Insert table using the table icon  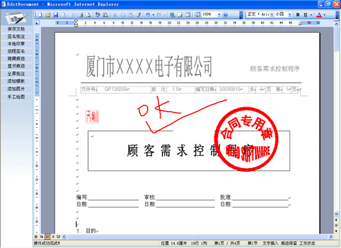tap(188, 15)
